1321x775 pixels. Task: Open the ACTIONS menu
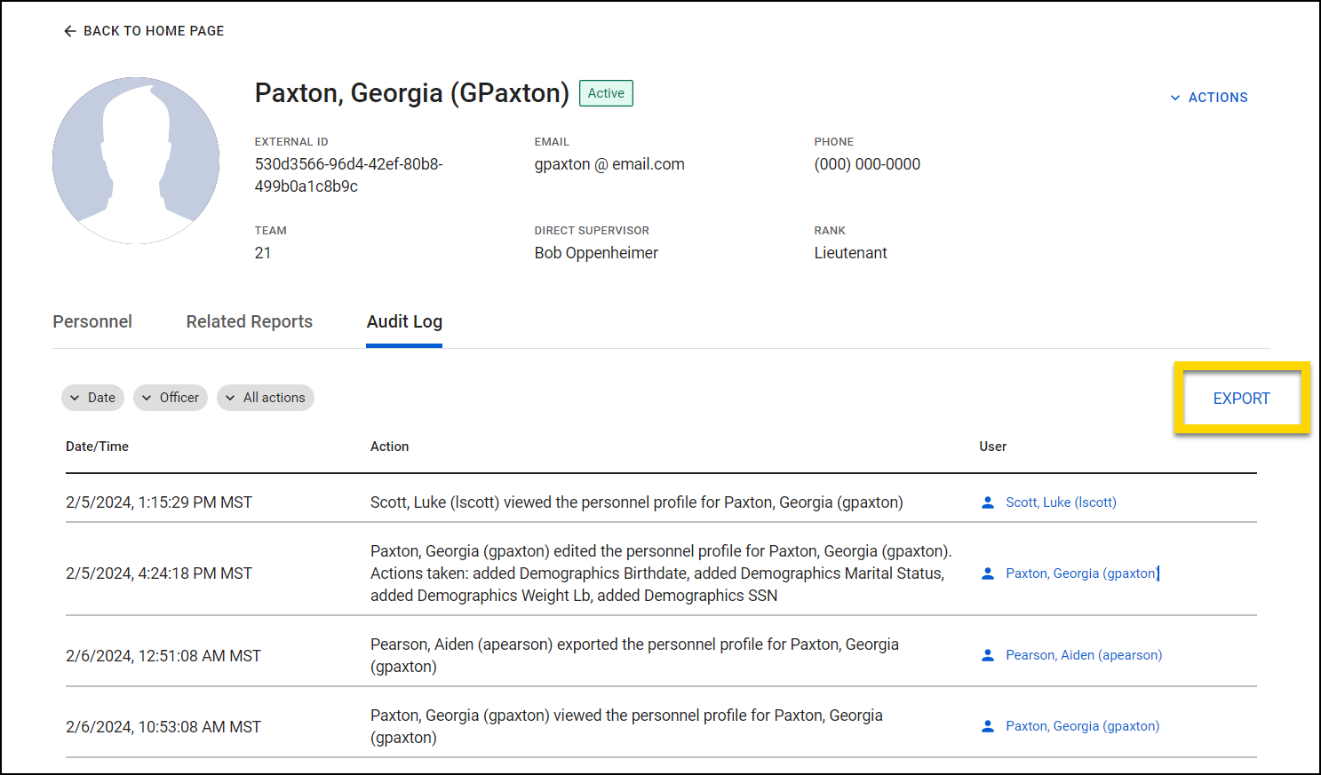[1218, 98]
